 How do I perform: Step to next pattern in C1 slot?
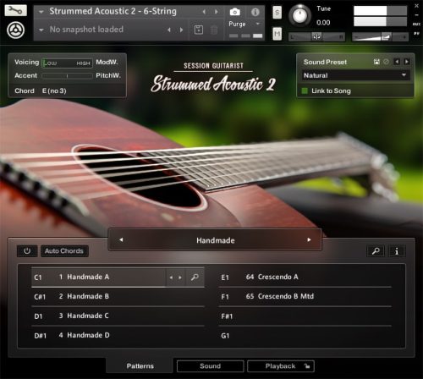coord(180,277)
